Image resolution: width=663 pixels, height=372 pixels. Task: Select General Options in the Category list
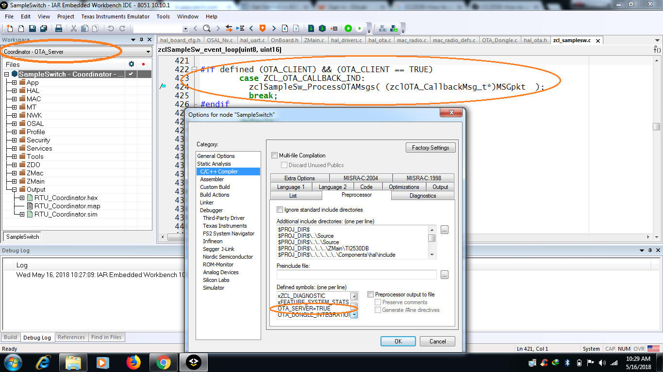pyautogui.click(x=216, y=156)
